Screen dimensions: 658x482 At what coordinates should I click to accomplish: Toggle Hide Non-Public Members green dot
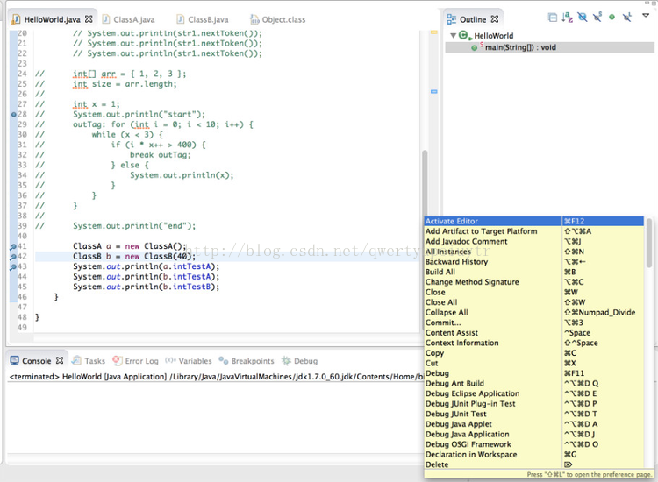pyautogui.click(x=612, y=18)
